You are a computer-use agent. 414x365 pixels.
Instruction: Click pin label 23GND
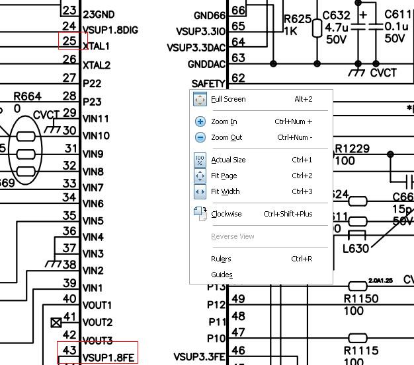(x=99, y=15)
